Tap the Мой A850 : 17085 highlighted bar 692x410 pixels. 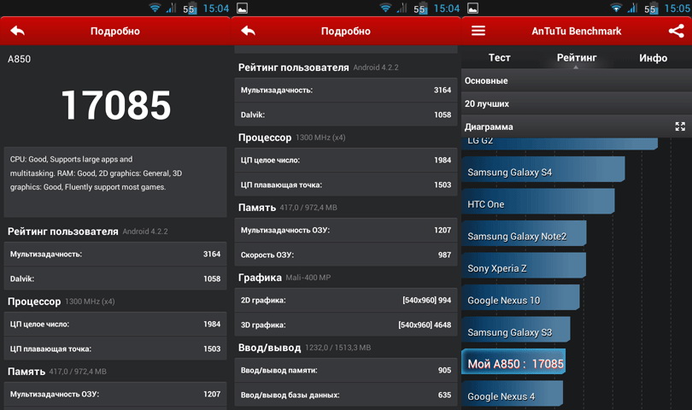513,361
